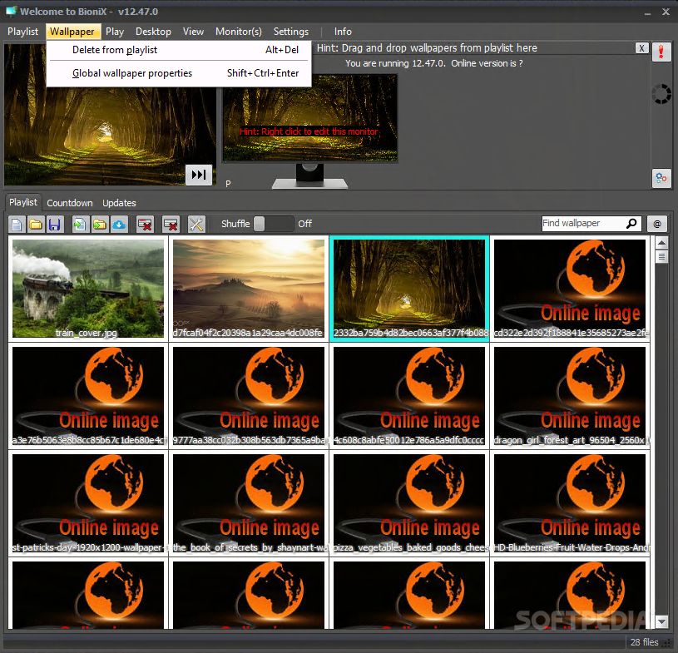Screen dimensions: 678x653
Task: Open the Info menu
Action: (x=343, y=32)
